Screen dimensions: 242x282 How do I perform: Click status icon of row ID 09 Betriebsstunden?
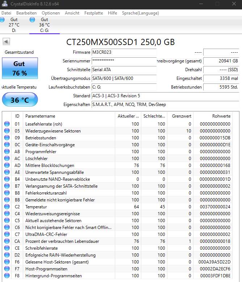pyautogui.click(x=7, y=138)
